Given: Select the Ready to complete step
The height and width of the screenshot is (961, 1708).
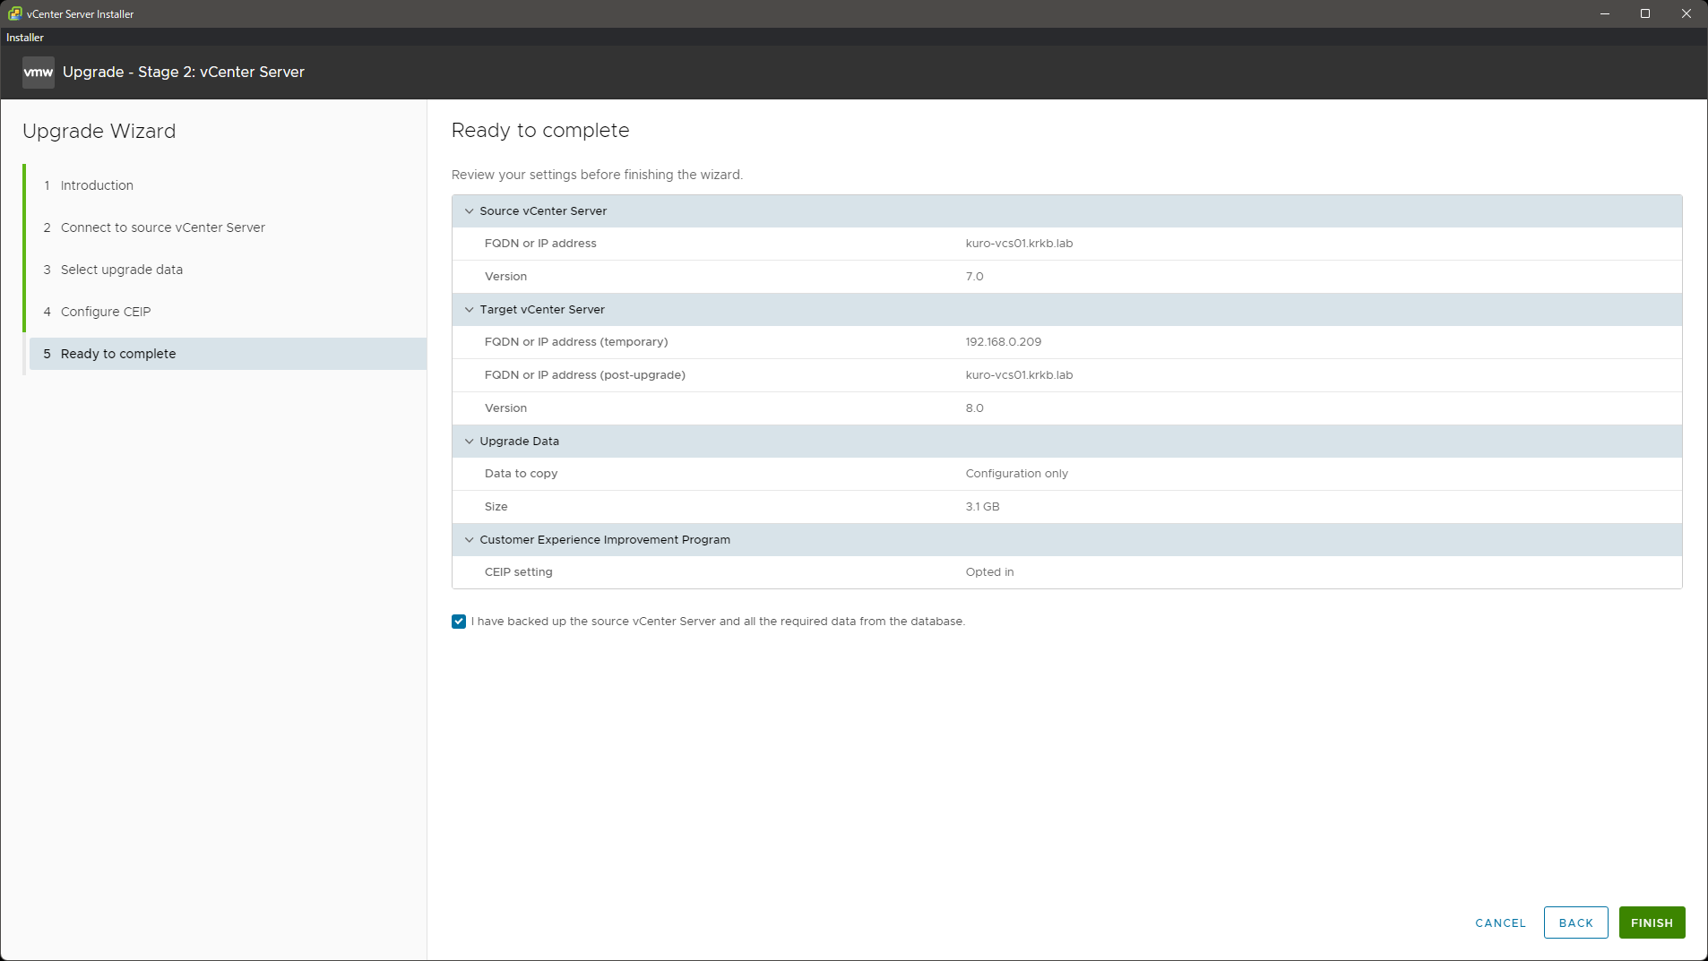Looking at the screenshot, I should coord(117,354).
